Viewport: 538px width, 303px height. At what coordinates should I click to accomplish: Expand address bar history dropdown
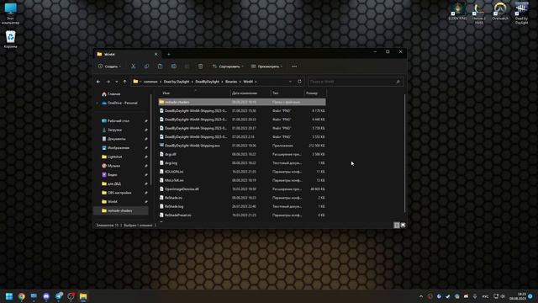(290, 82)
